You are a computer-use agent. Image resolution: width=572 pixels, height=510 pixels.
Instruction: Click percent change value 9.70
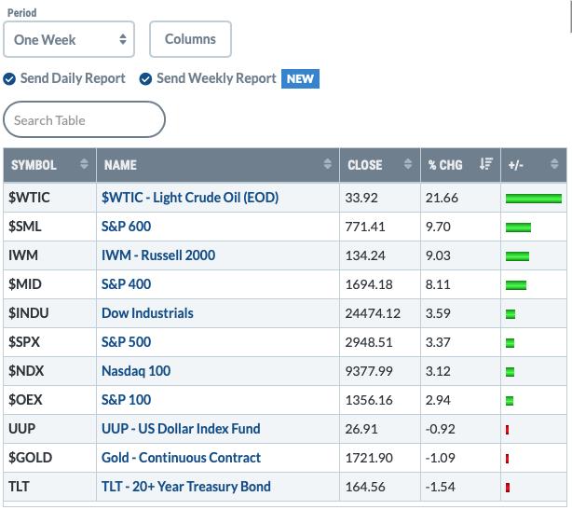click(438, 227)
